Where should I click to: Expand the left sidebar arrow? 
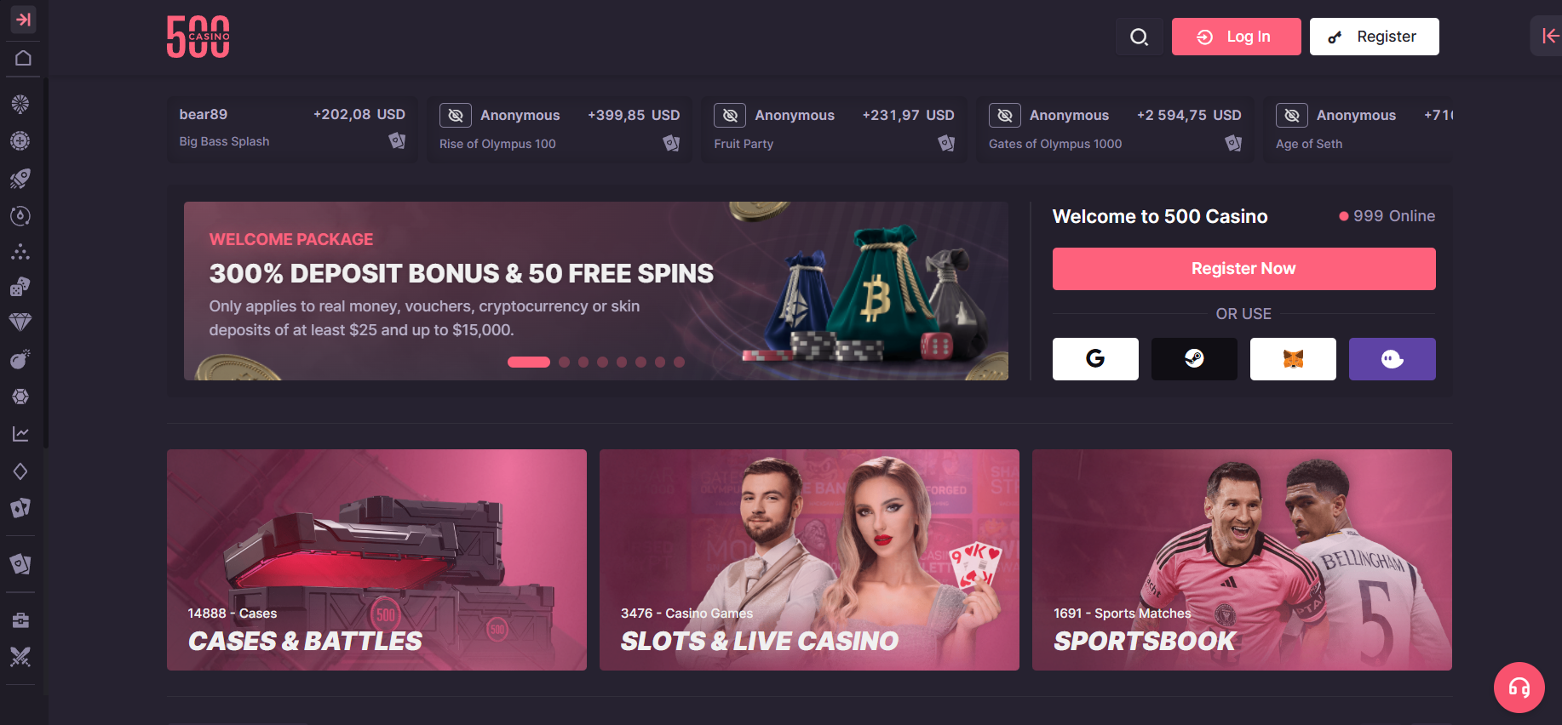pos(23,19)
